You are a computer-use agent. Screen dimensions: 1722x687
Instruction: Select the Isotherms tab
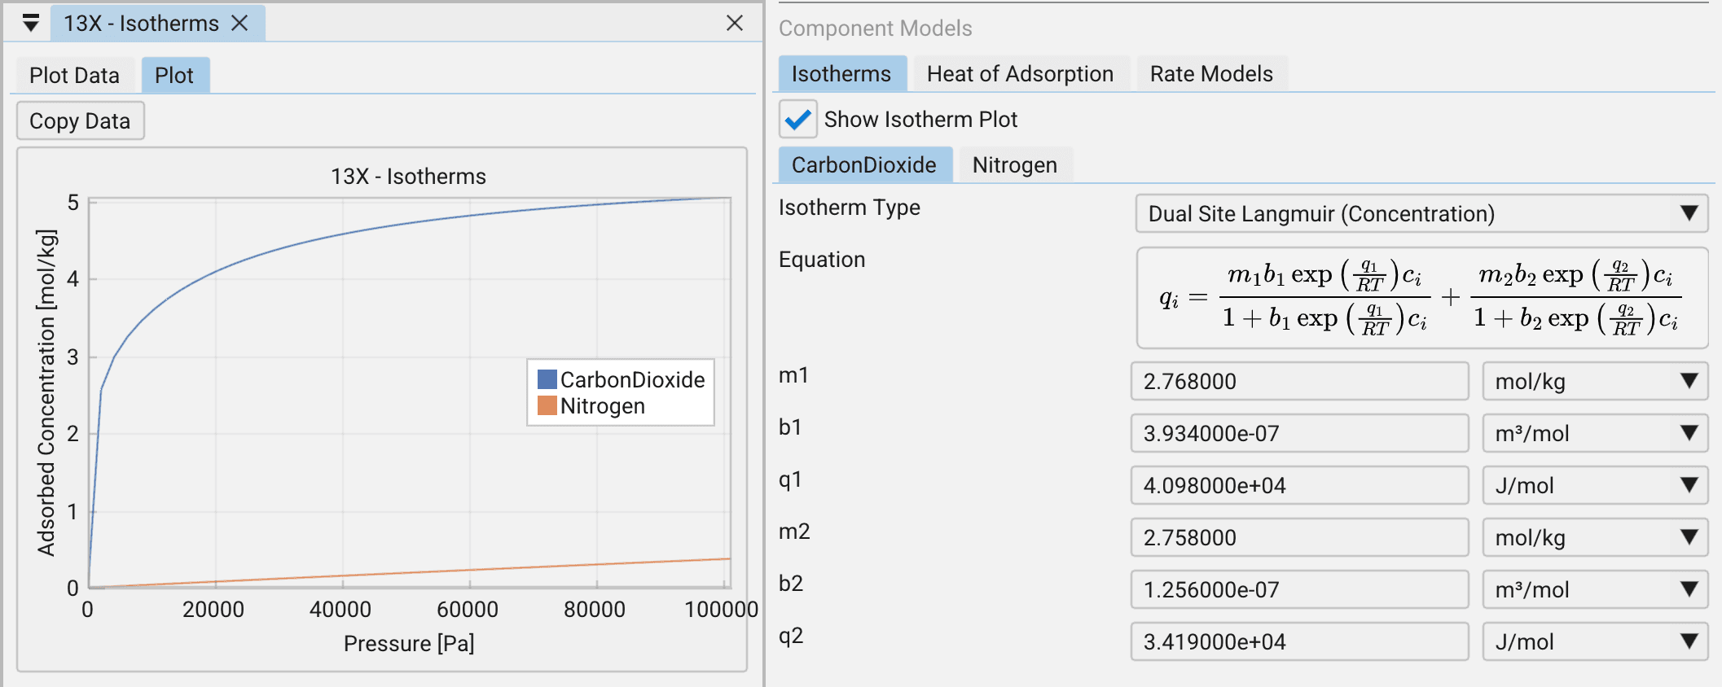(841, 74)
